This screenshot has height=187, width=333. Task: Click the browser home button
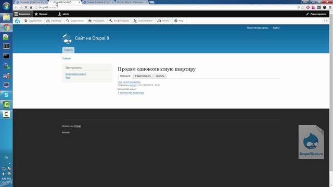click(x=31, y=7)
